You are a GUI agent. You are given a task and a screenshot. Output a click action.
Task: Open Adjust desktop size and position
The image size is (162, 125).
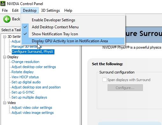(36, 87)
